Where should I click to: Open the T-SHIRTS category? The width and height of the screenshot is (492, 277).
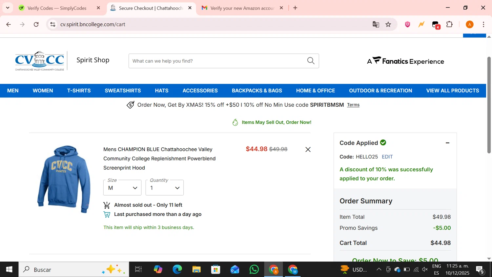[79, 91]
